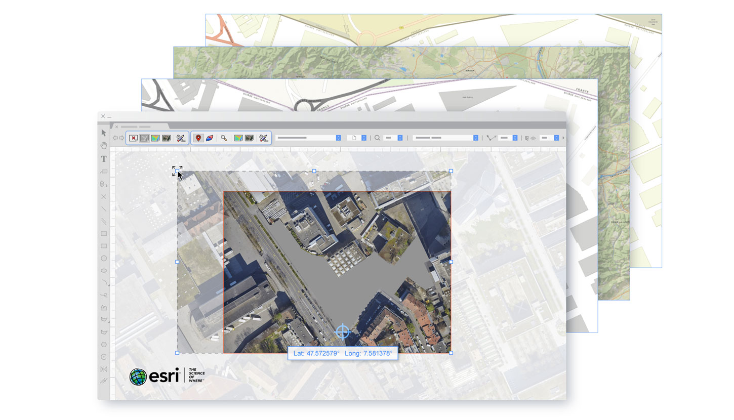This screenshot has height=420, width=734.
Task: Click the Lat/Long coordinate readout box
Action: (x=343, y=353)
